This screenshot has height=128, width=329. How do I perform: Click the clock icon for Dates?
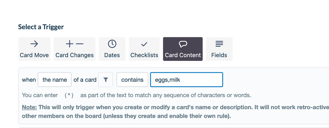coord(112,44)
